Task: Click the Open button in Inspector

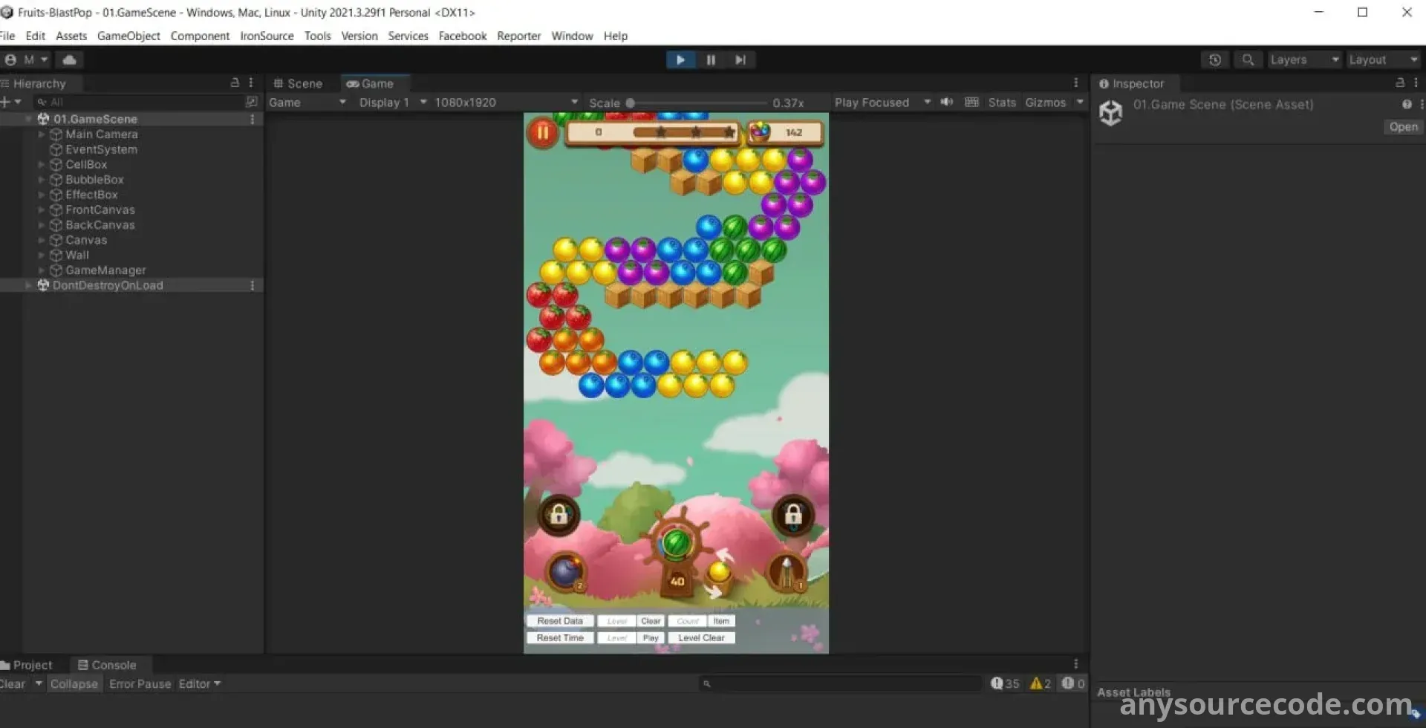Action: 1403,127
